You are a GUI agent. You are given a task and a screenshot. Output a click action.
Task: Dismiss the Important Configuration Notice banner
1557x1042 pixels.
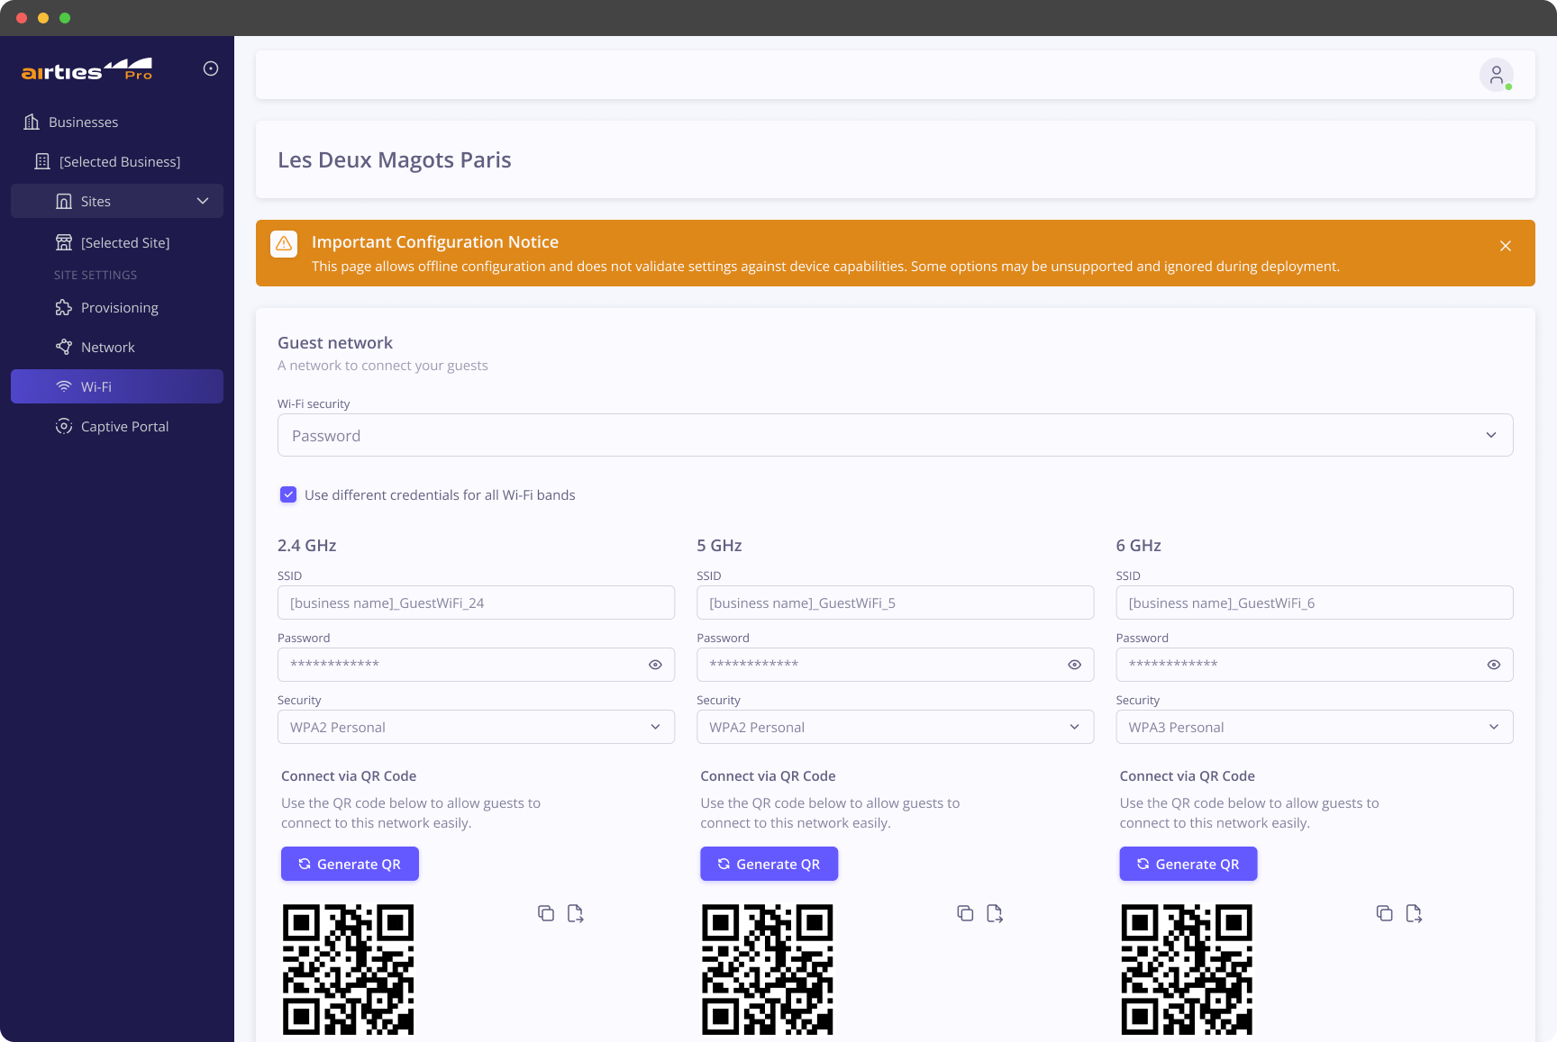coord(1506,246)
